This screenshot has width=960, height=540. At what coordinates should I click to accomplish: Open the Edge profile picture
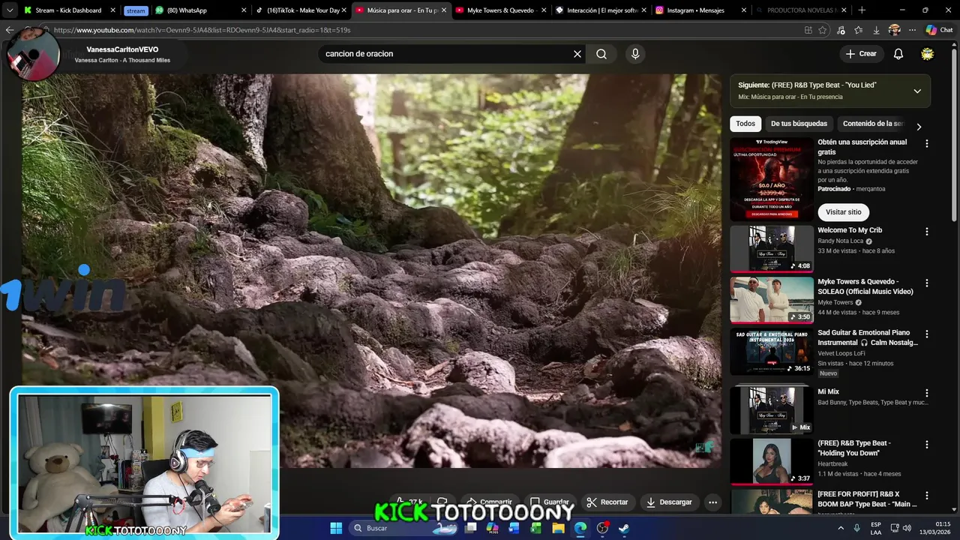894,30
